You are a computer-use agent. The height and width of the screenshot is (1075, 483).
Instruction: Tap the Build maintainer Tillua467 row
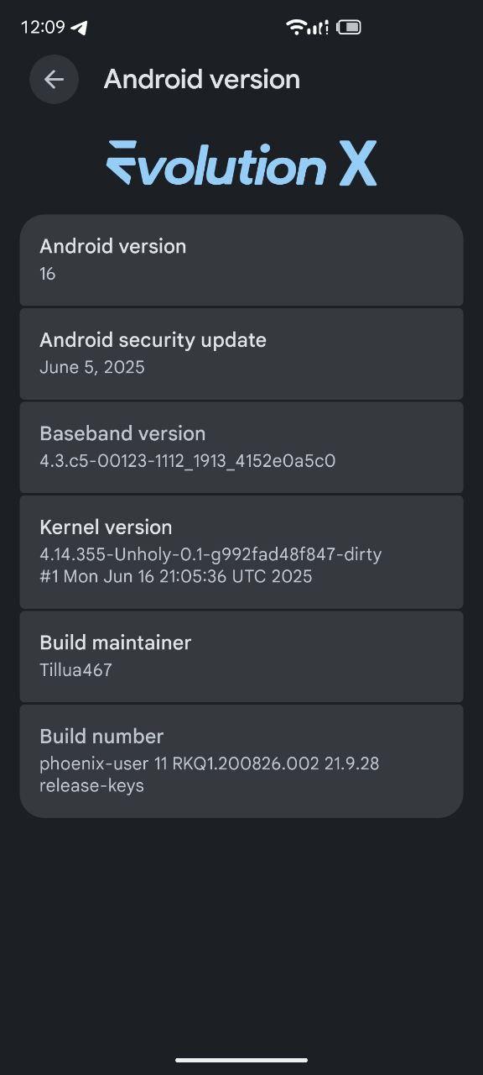[241, 656]
